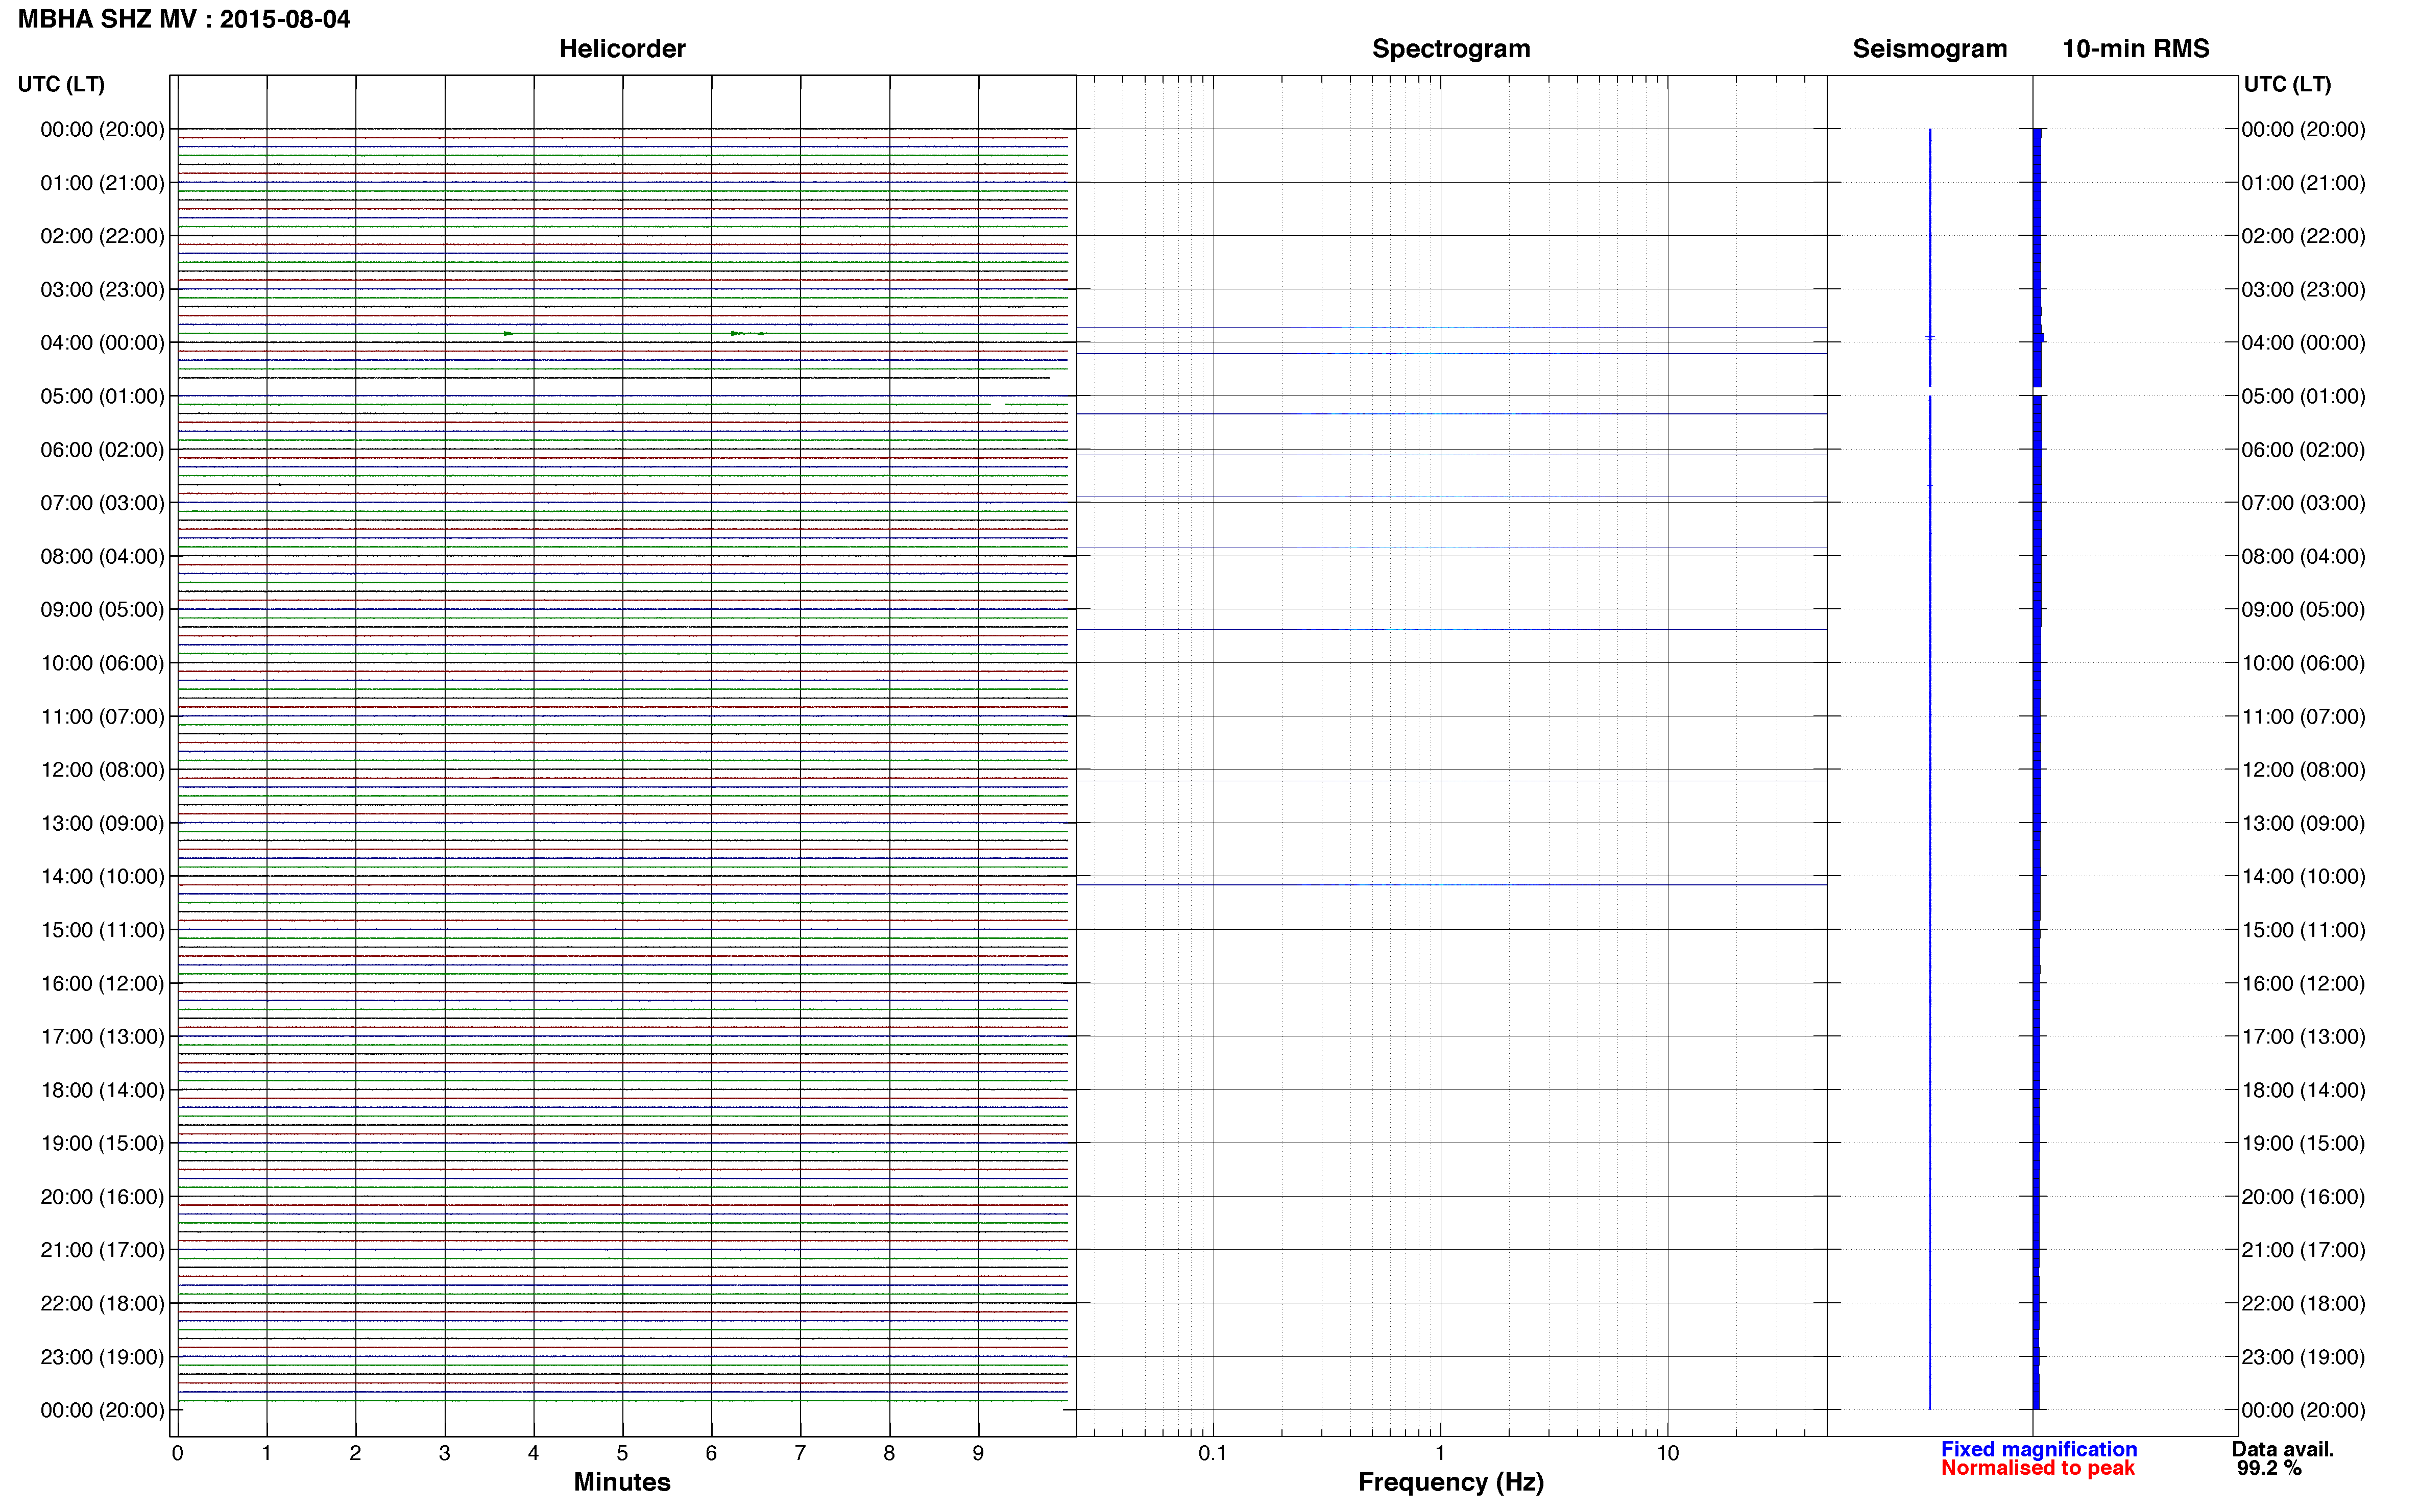Click the blue 'Fixed magnification' legend text
2420x1512 pixels.
pos(2039,1450)
